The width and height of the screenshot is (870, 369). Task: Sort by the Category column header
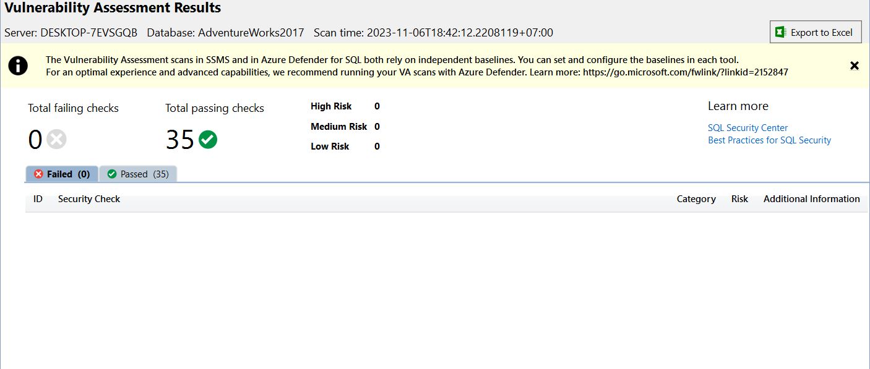point(696,199)
